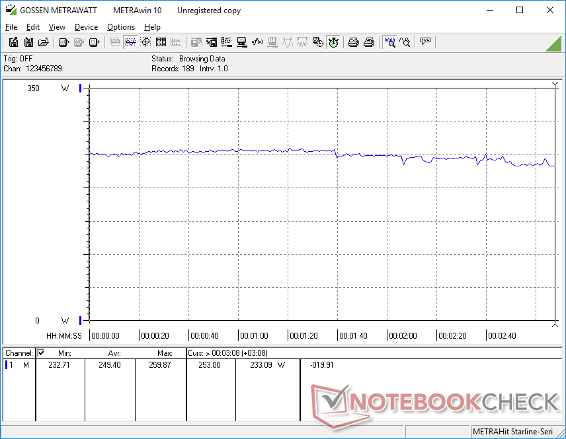Click the save-with-down-arrow floppy disk icon
The height and width of the screenshot is (439, 566).
pyautogui.click(x=28, y=42)
